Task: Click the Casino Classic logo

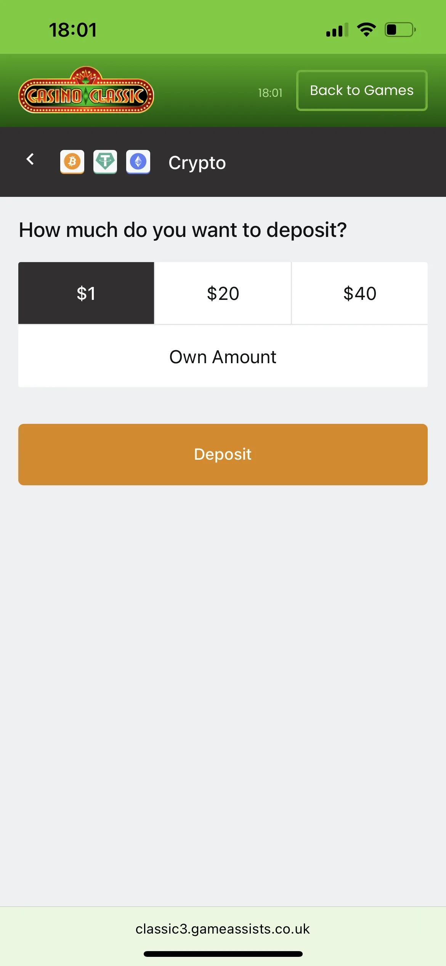Action: (x=86, y=91)
